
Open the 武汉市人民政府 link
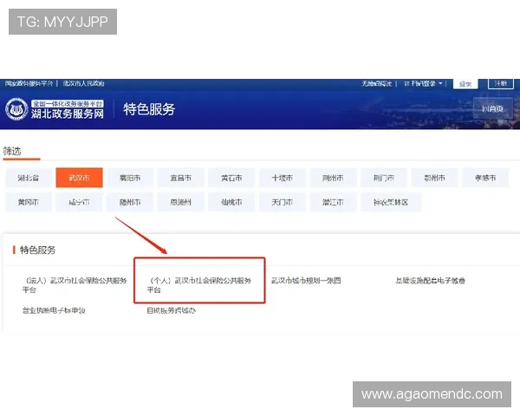(83, 83)
